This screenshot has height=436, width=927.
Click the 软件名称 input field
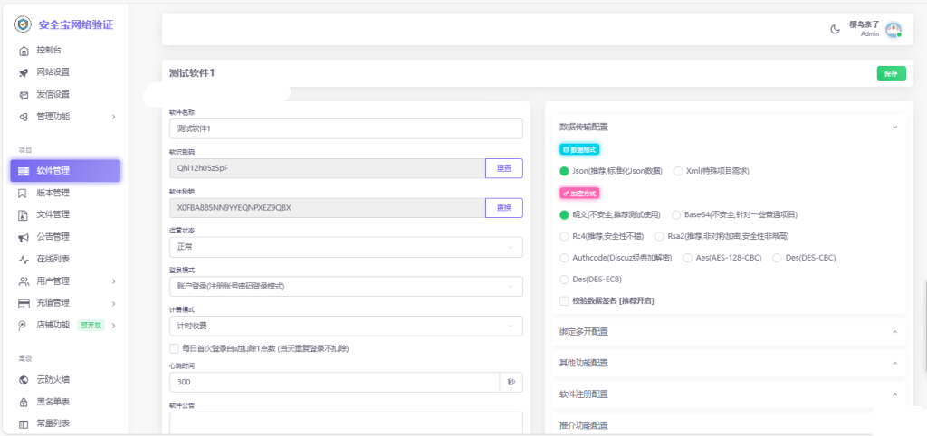click(x=346, y=128)
